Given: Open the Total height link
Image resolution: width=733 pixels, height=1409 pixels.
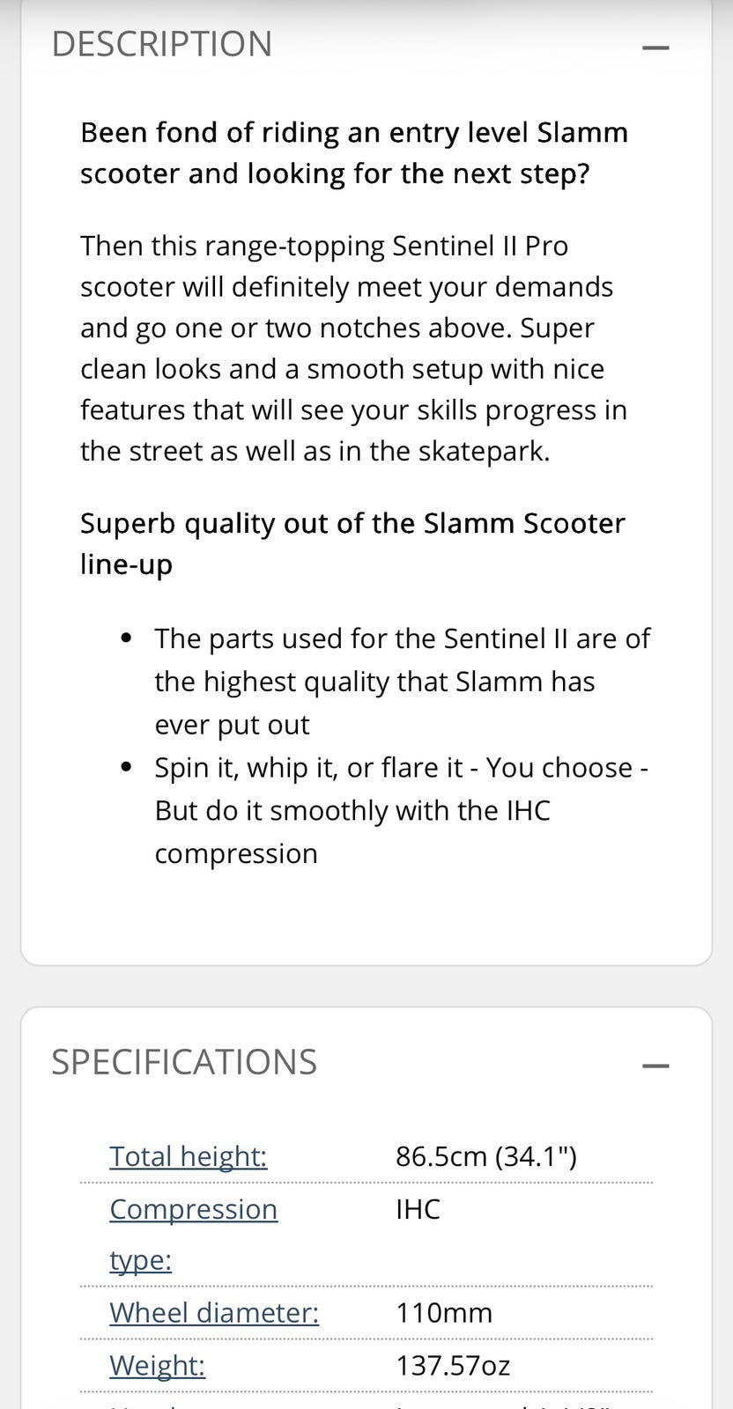Looking at the screenshot, I should coord(188,1155).
